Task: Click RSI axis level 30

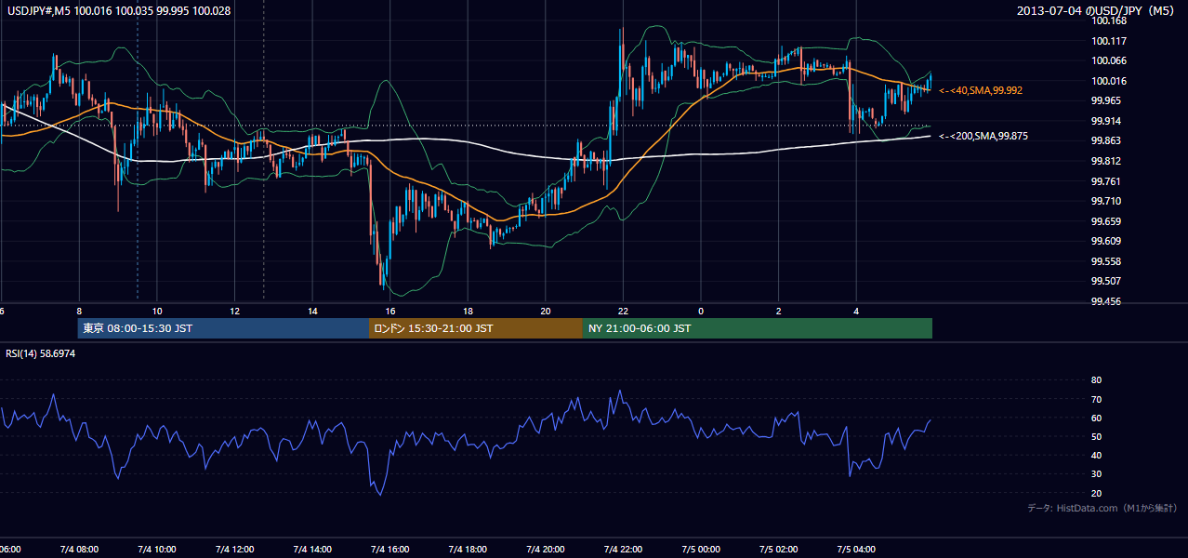Action: point(1096,474)
